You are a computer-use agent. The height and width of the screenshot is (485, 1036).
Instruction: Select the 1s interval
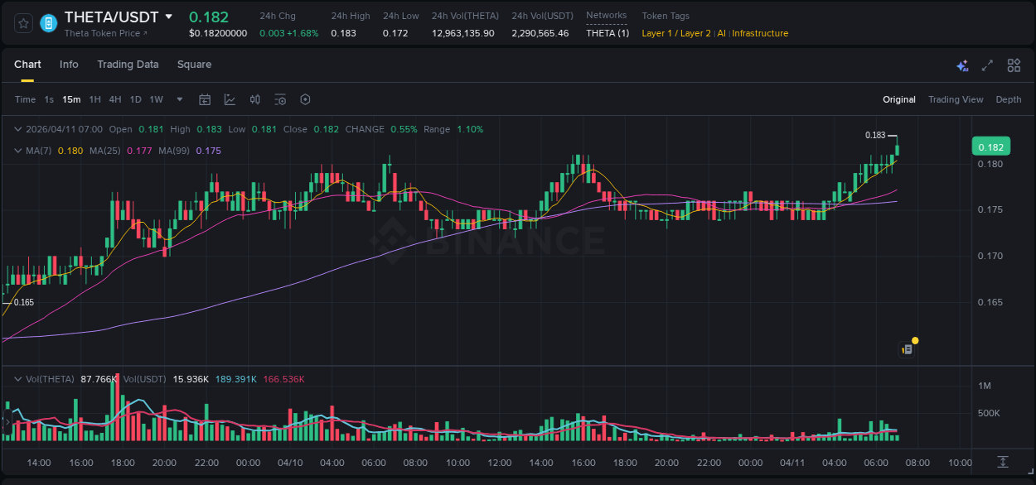tap(49, 99)
